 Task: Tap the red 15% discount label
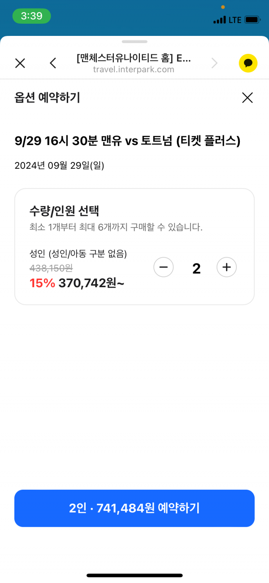[42, 283]
